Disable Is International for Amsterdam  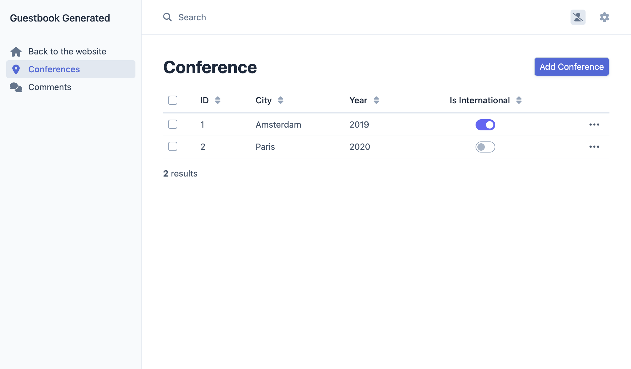tap(485, 125)
